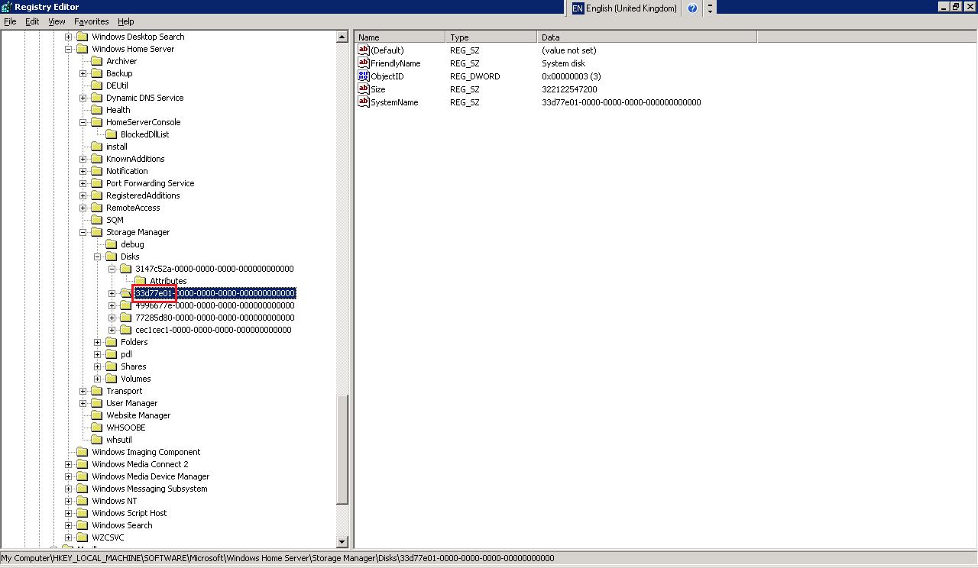Select the debug folder icon

(111, 244)
